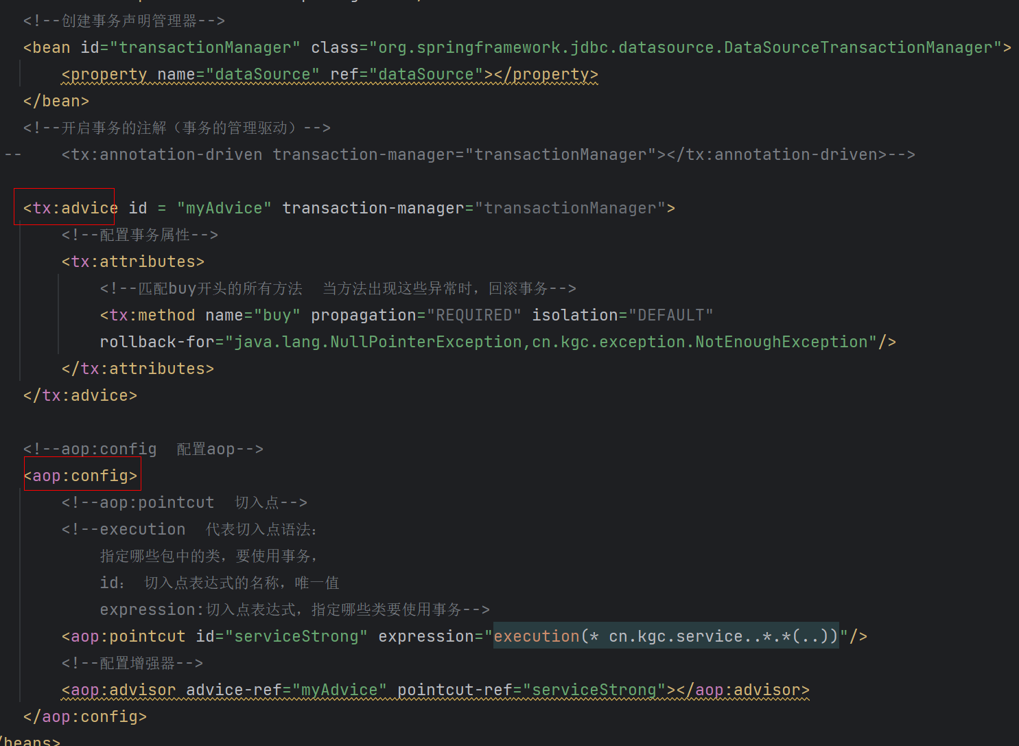
Task: Click the comment 配置增强器
Action: pyautogui.click(x=132, y=663)
